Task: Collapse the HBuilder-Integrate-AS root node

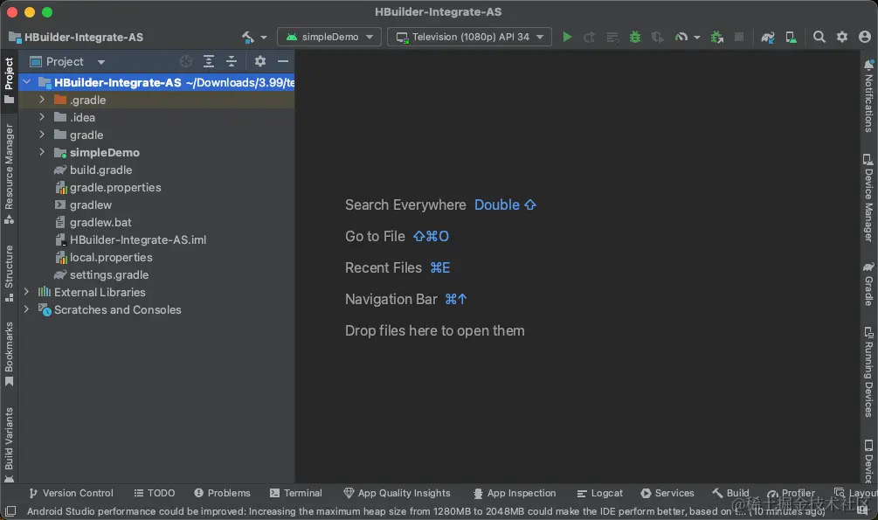Action: point(26,82)
